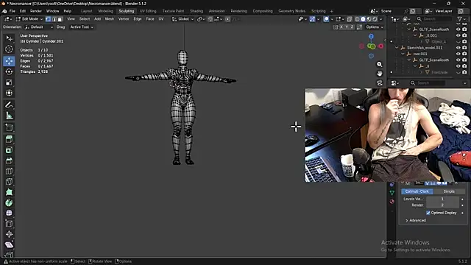Viewport: 471px width, 265px height.
Task: Open the Active Tool dropdown
Action: point(82,27)
